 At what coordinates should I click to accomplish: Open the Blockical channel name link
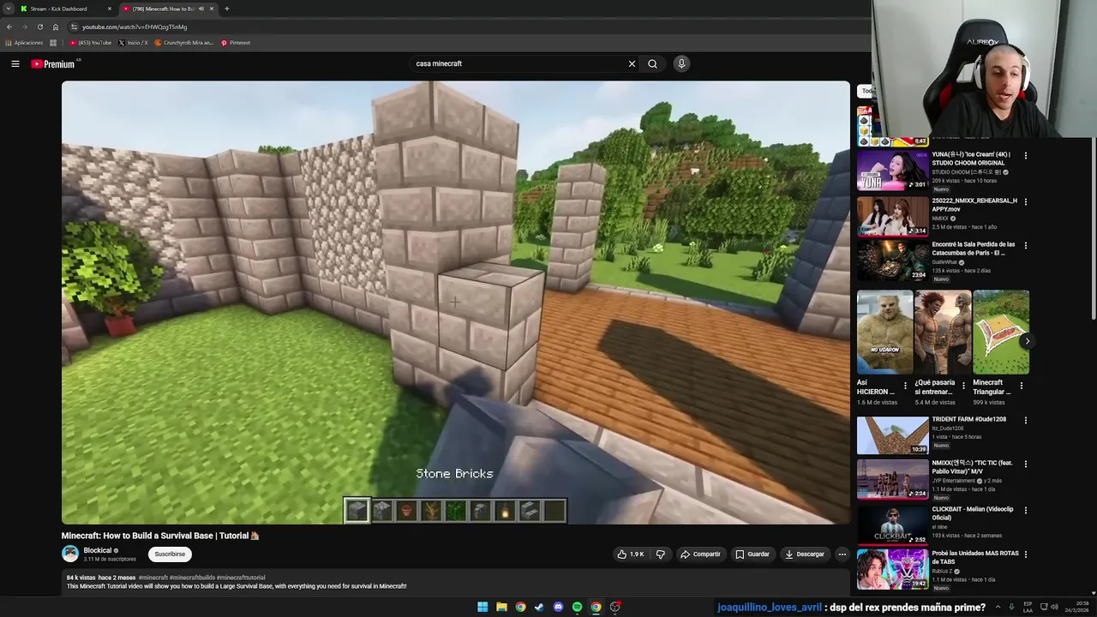point(98,550)
